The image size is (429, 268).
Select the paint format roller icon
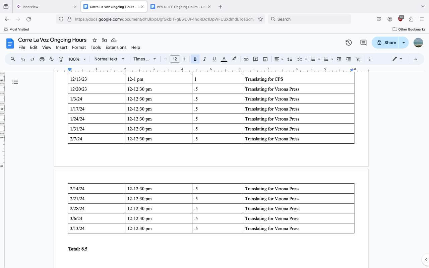(x=61, y=59)
